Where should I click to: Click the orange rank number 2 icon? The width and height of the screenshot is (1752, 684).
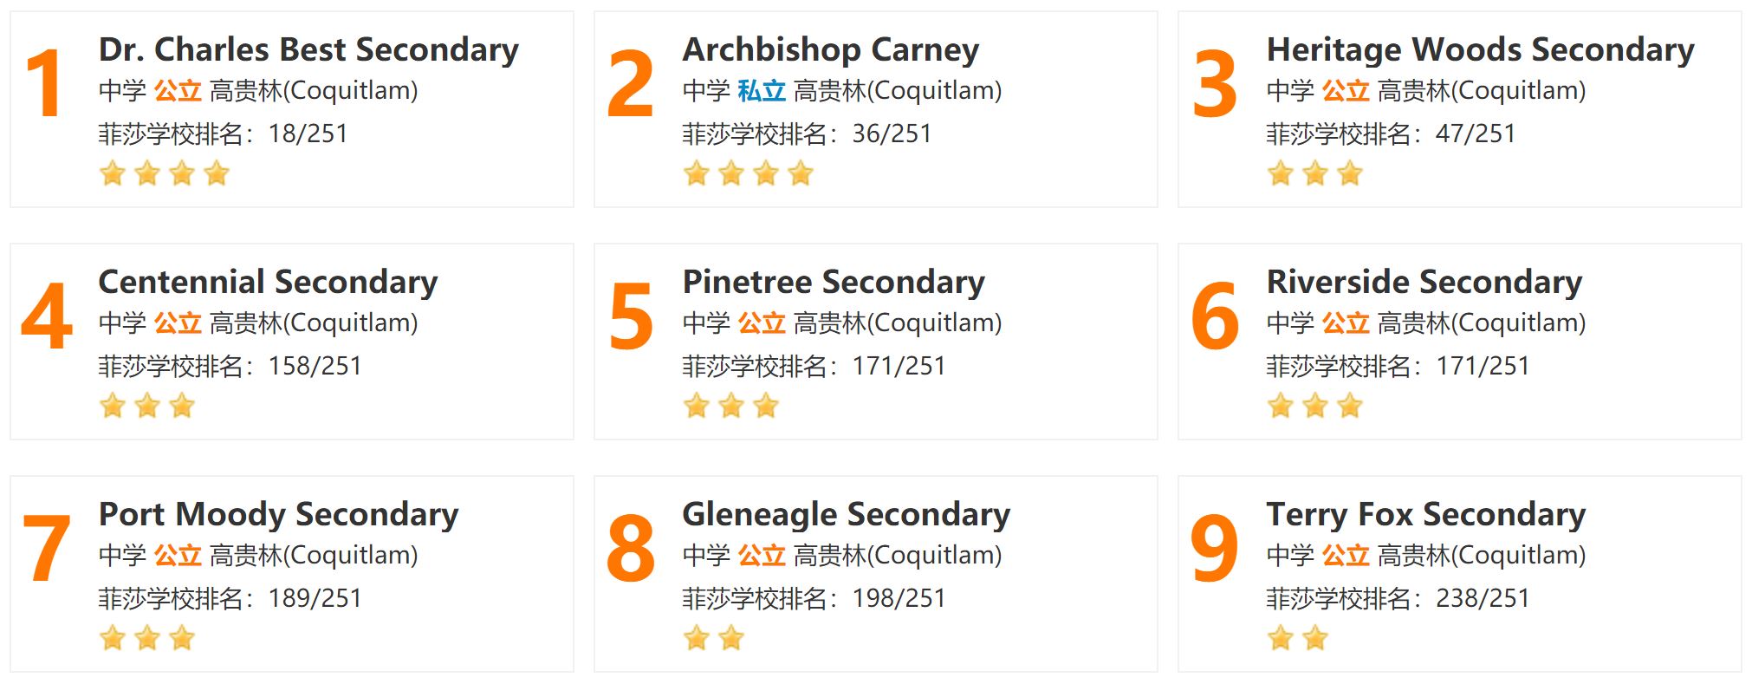[630, 83]
